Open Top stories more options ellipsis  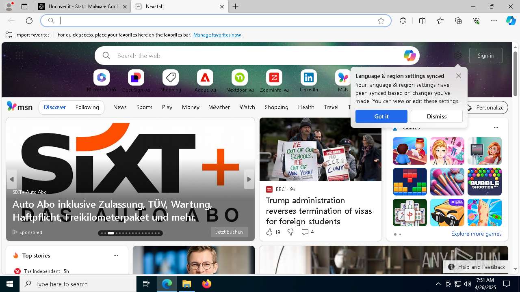pos(116,255)
